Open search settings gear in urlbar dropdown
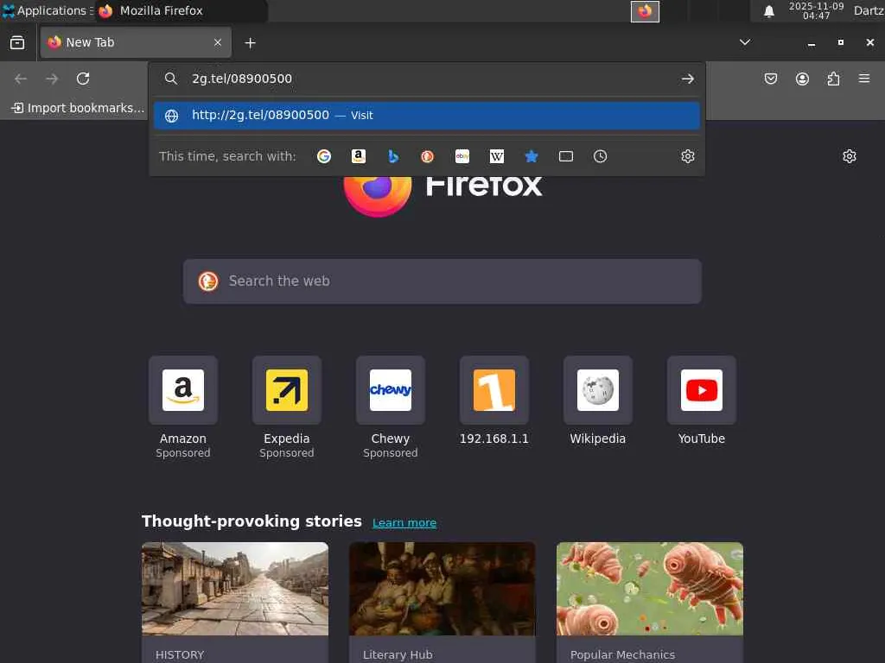The height and width of the screenshot is (663, 885). pyautogui.click(x=687, y=156)
